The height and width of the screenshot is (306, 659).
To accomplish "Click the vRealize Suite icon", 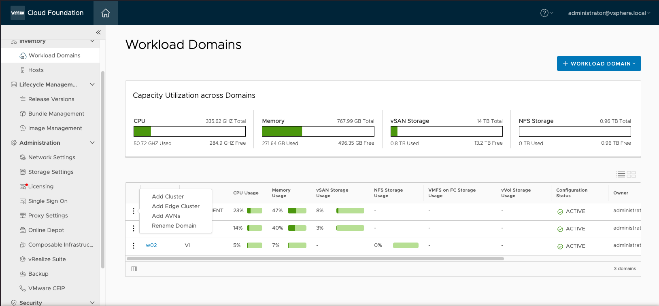I will click(x=23, y=259).
